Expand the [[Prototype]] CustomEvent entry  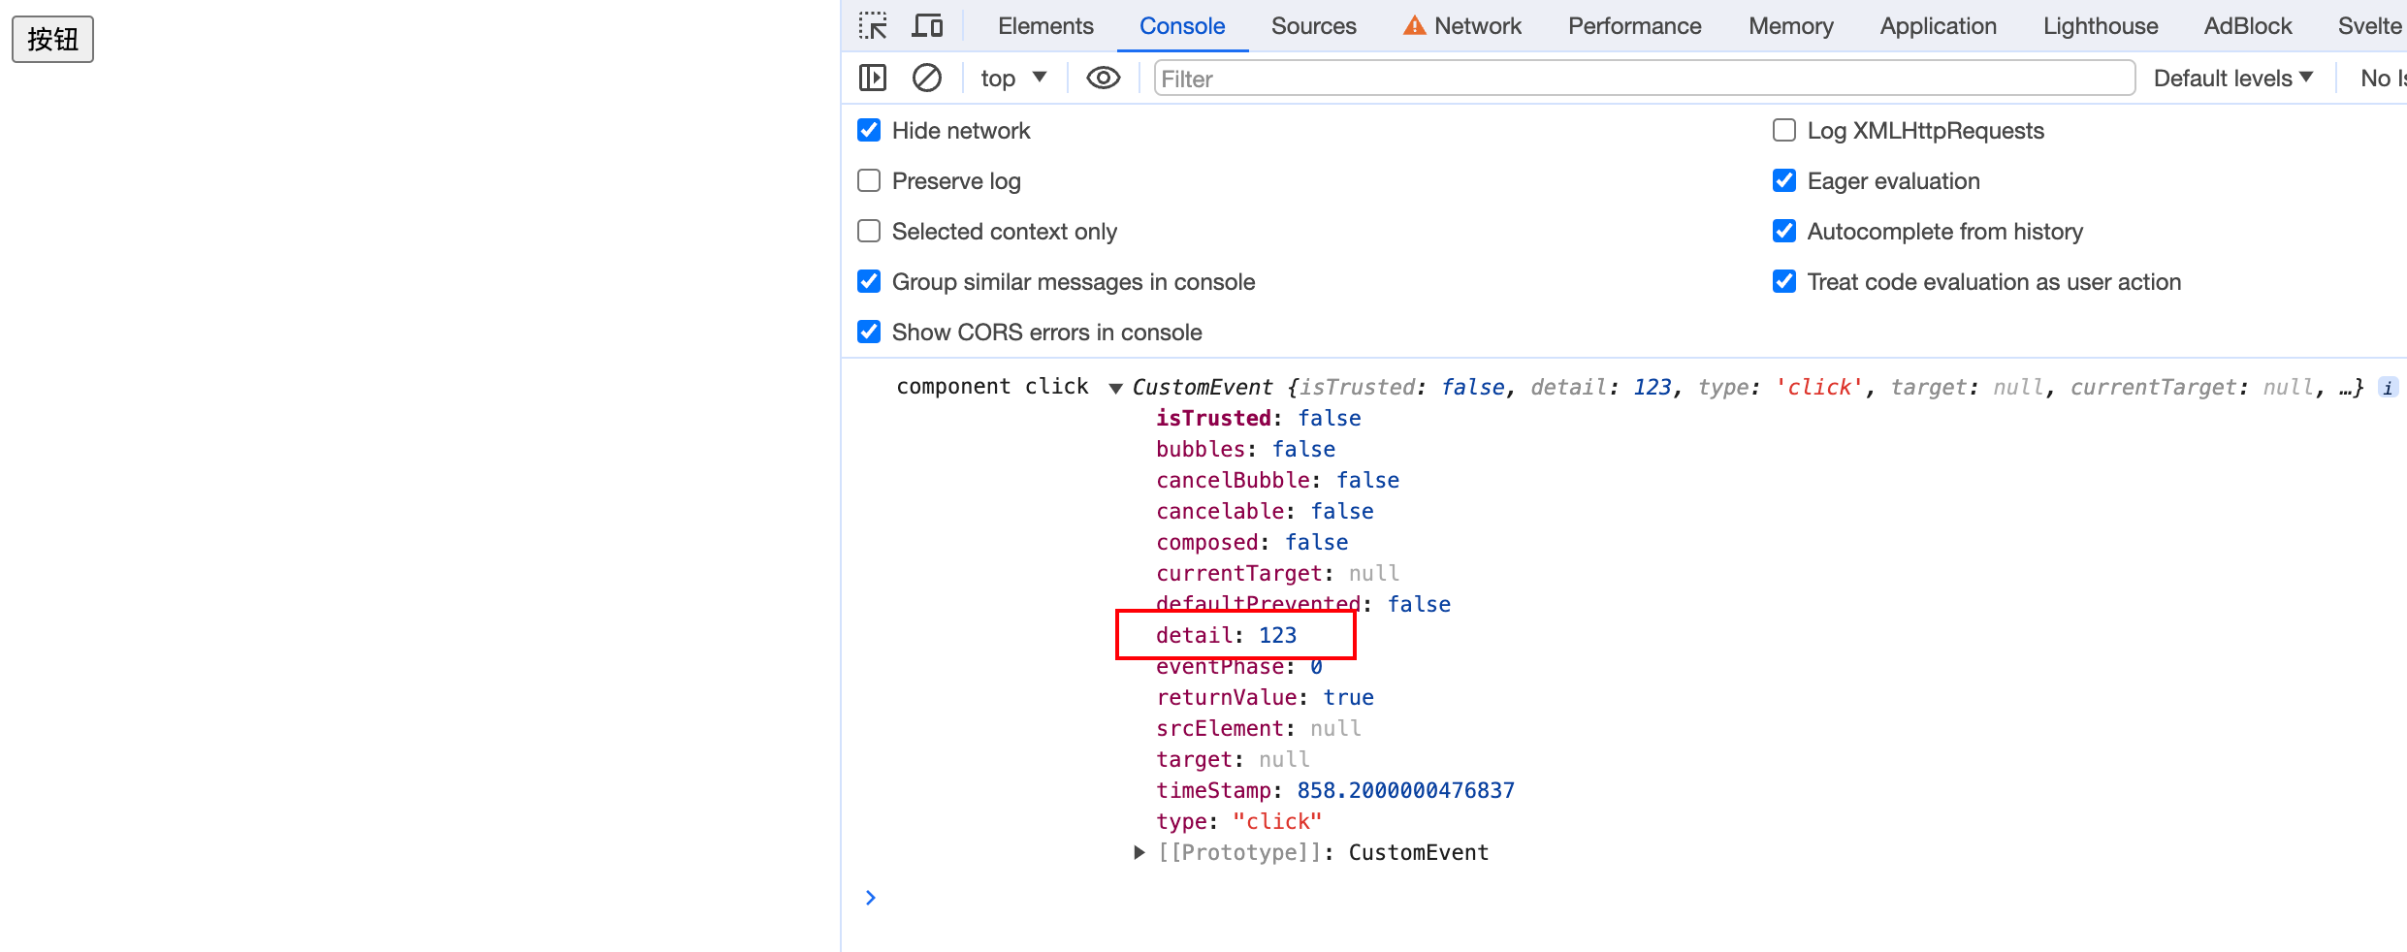point(1139,852)
